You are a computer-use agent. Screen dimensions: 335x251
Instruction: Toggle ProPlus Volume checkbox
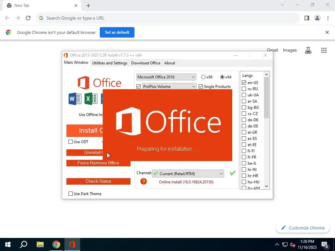click(x=138, y=86)
